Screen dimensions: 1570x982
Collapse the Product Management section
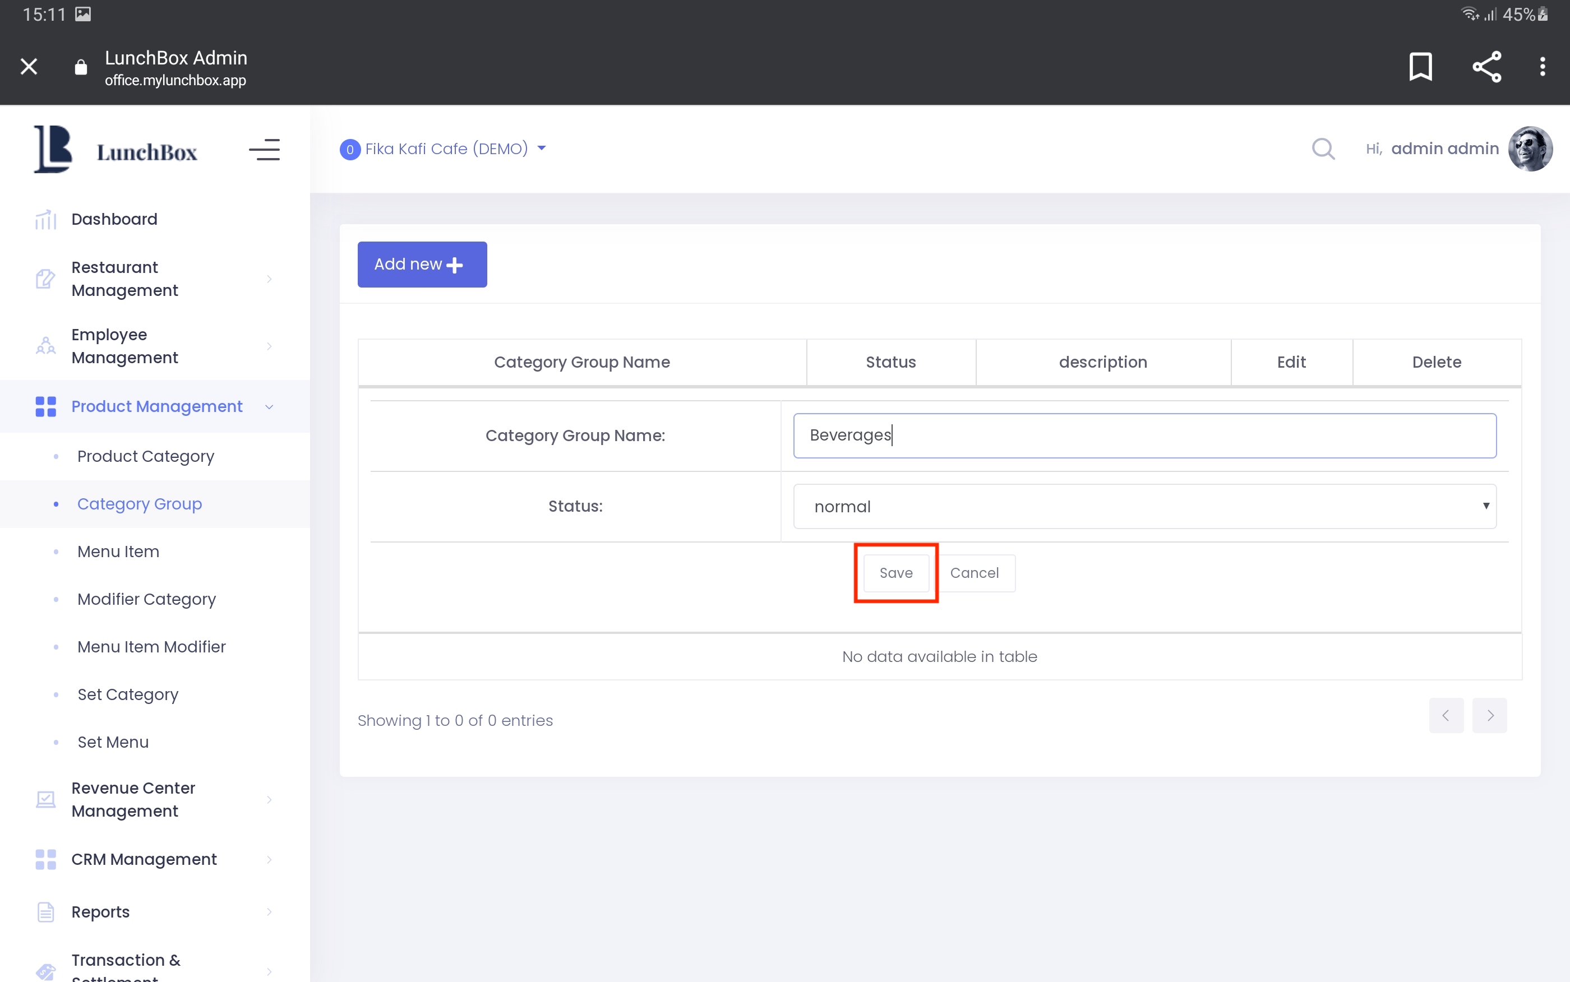click(x=156, y=406)
